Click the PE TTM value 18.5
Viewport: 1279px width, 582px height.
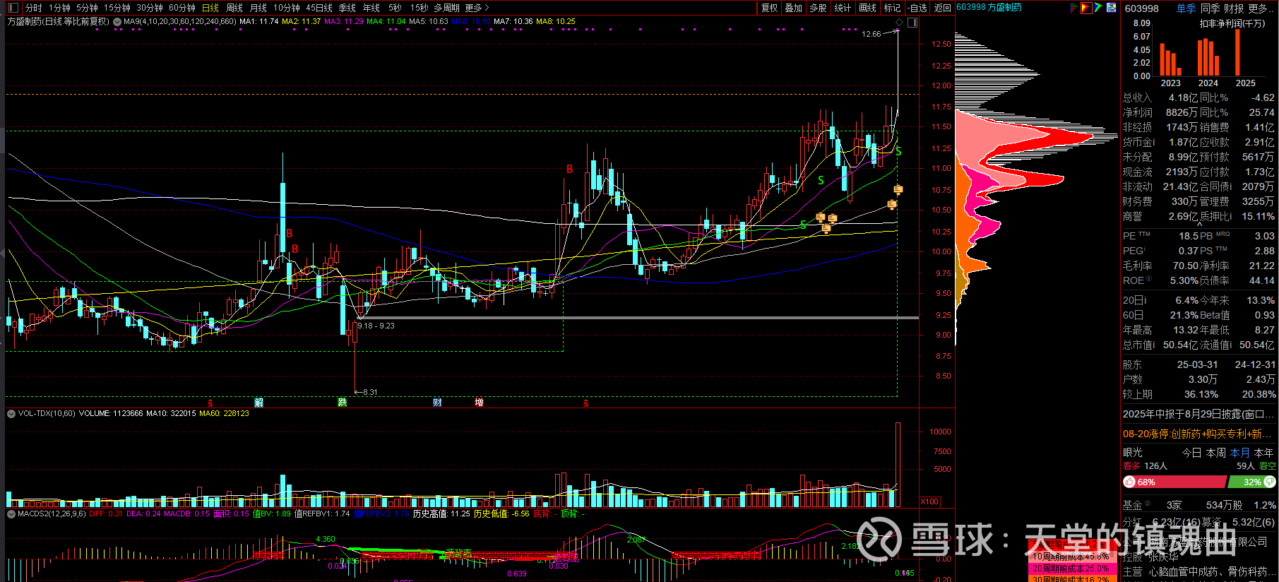[x=1189, y=236]
